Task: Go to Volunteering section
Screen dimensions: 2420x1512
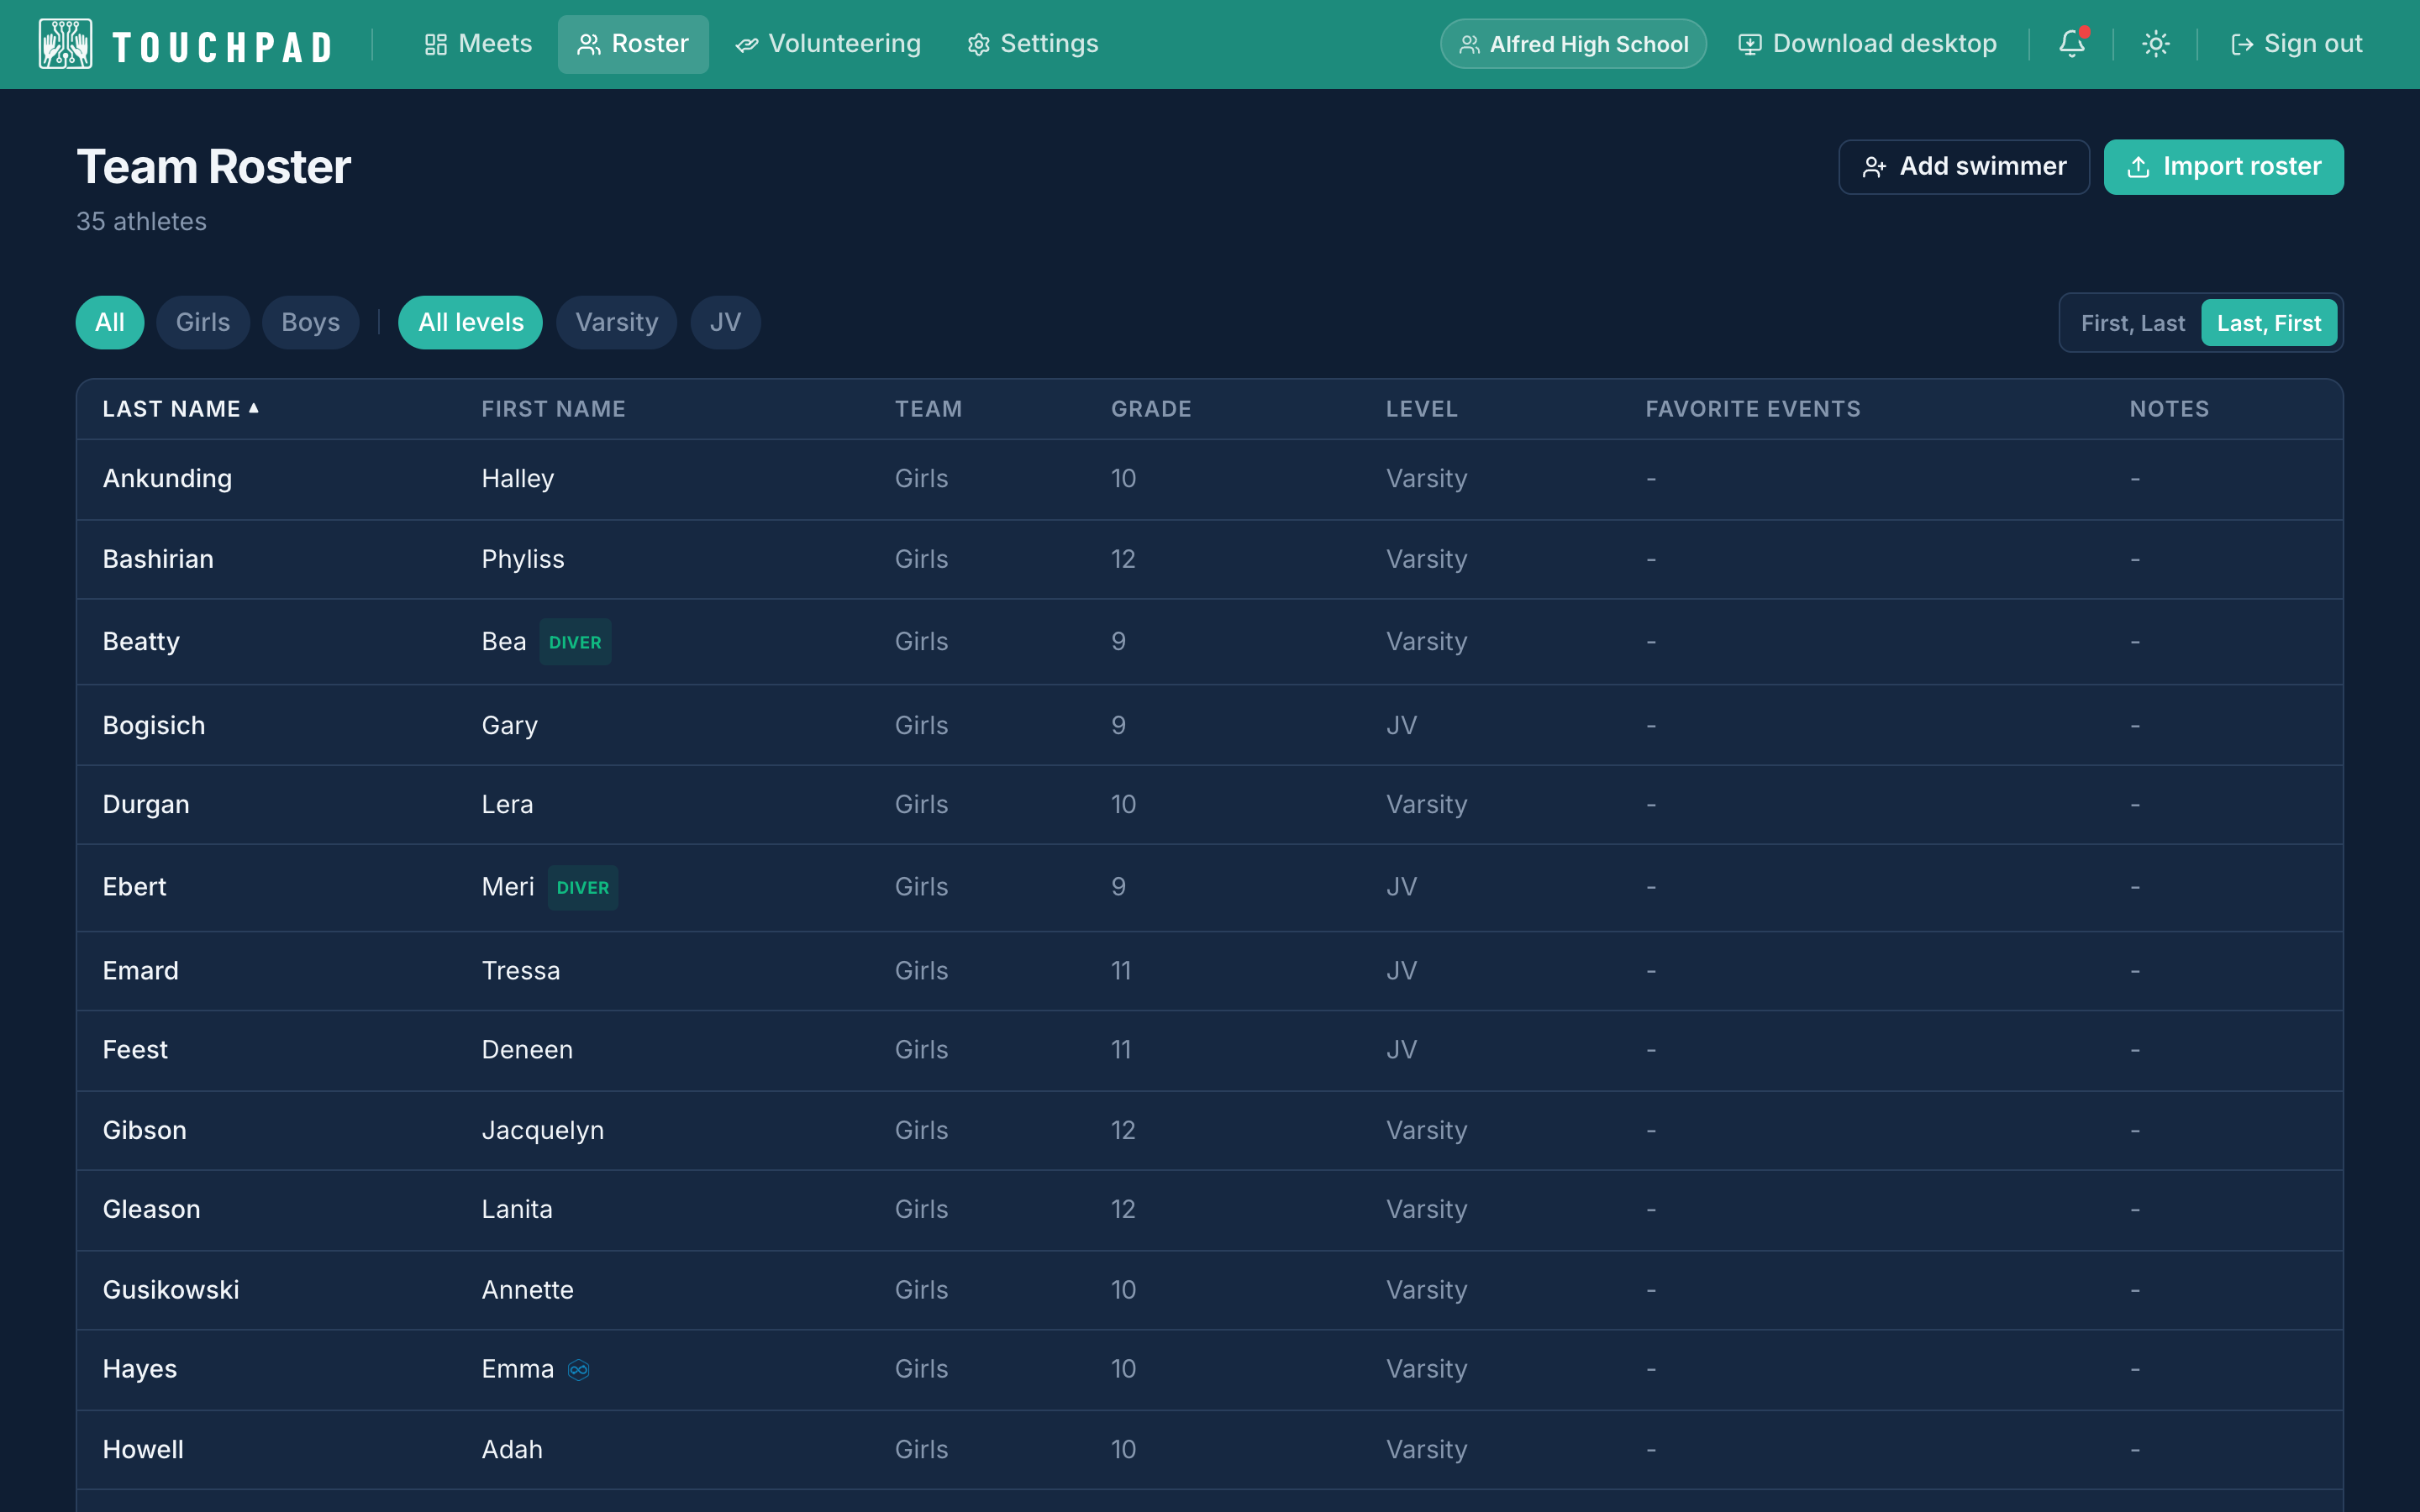Action: tap(828, 44)
